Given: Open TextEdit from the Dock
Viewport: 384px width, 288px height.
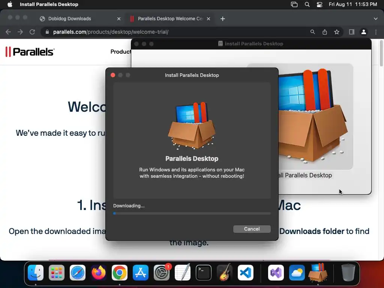Looking at the screenshot, I should pos(183,273).
